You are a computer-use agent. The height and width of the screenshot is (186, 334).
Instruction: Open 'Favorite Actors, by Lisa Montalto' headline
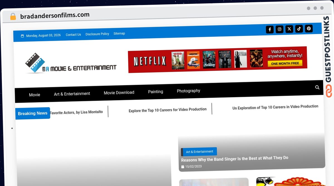[x=76, y=112]
